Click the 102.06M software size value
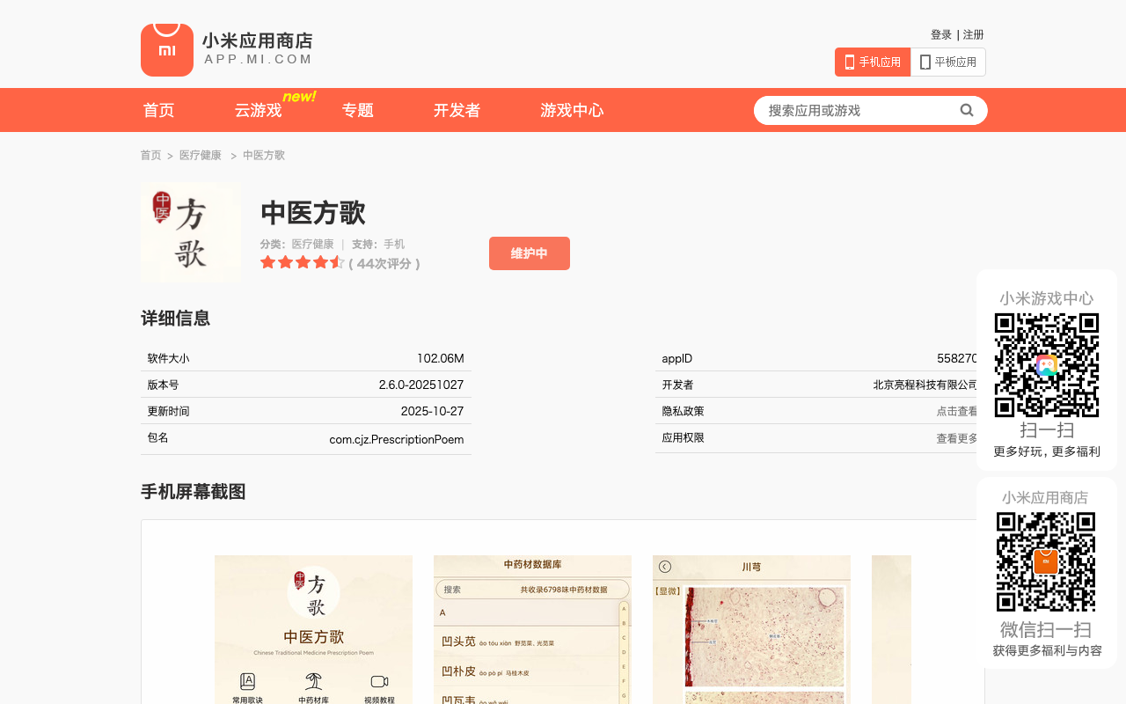1126x704 pixels. 441,358
